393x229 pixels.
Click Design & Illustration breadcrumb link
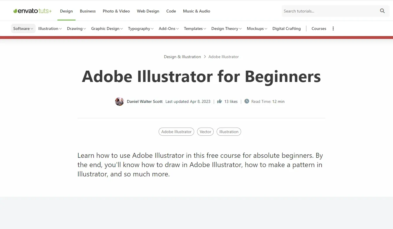click(183, 57)
